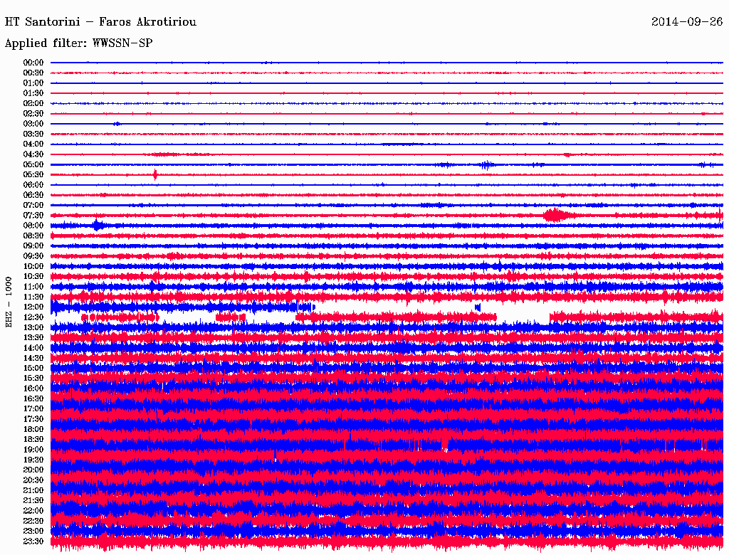
Task: Click the 14:30 time label
Action: pyautogui.click(x=33, y=358)
